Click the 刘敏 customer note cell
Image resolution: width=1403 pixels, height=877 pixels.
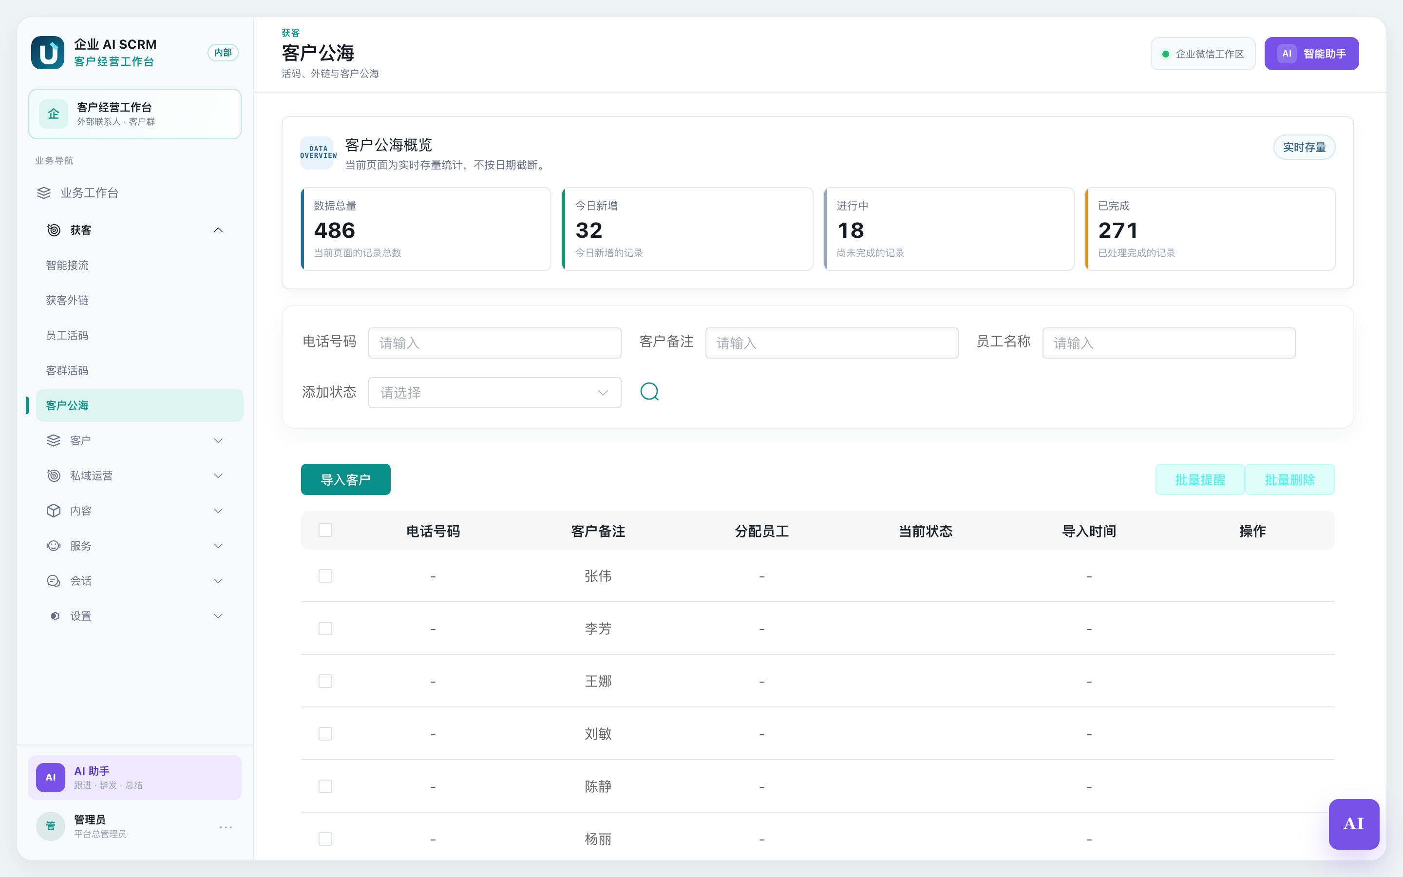[598, 734]
